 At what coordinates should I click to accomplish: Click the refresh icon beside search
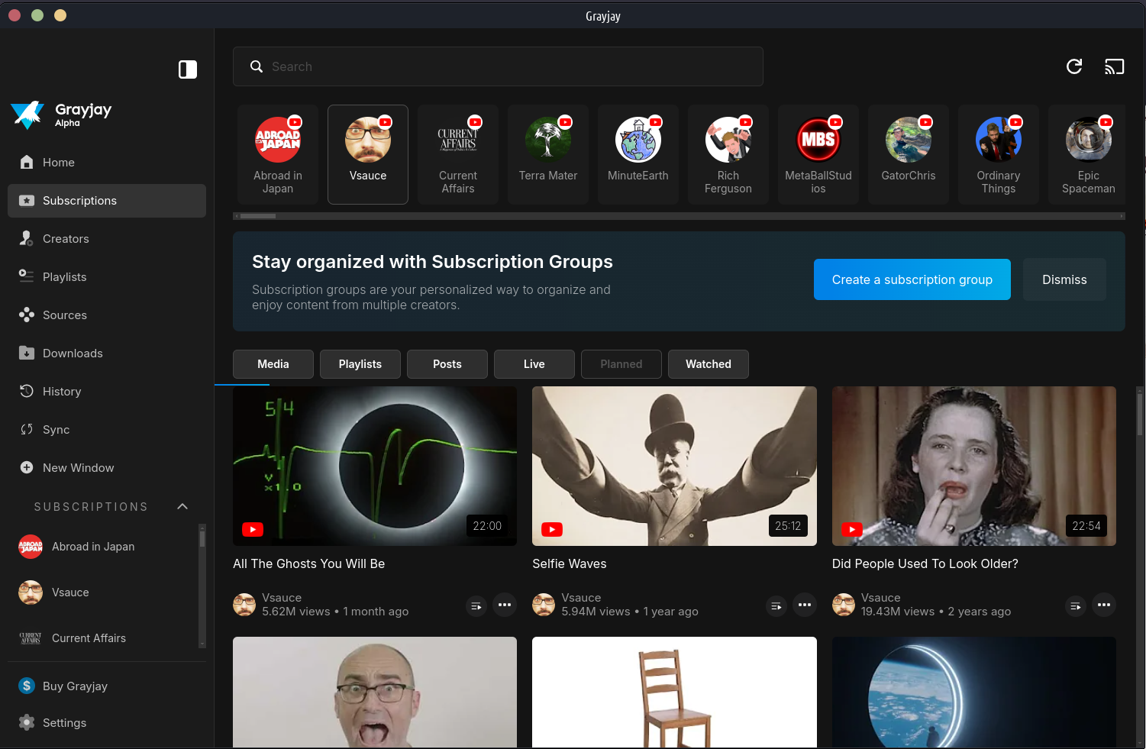point(1073,66)
